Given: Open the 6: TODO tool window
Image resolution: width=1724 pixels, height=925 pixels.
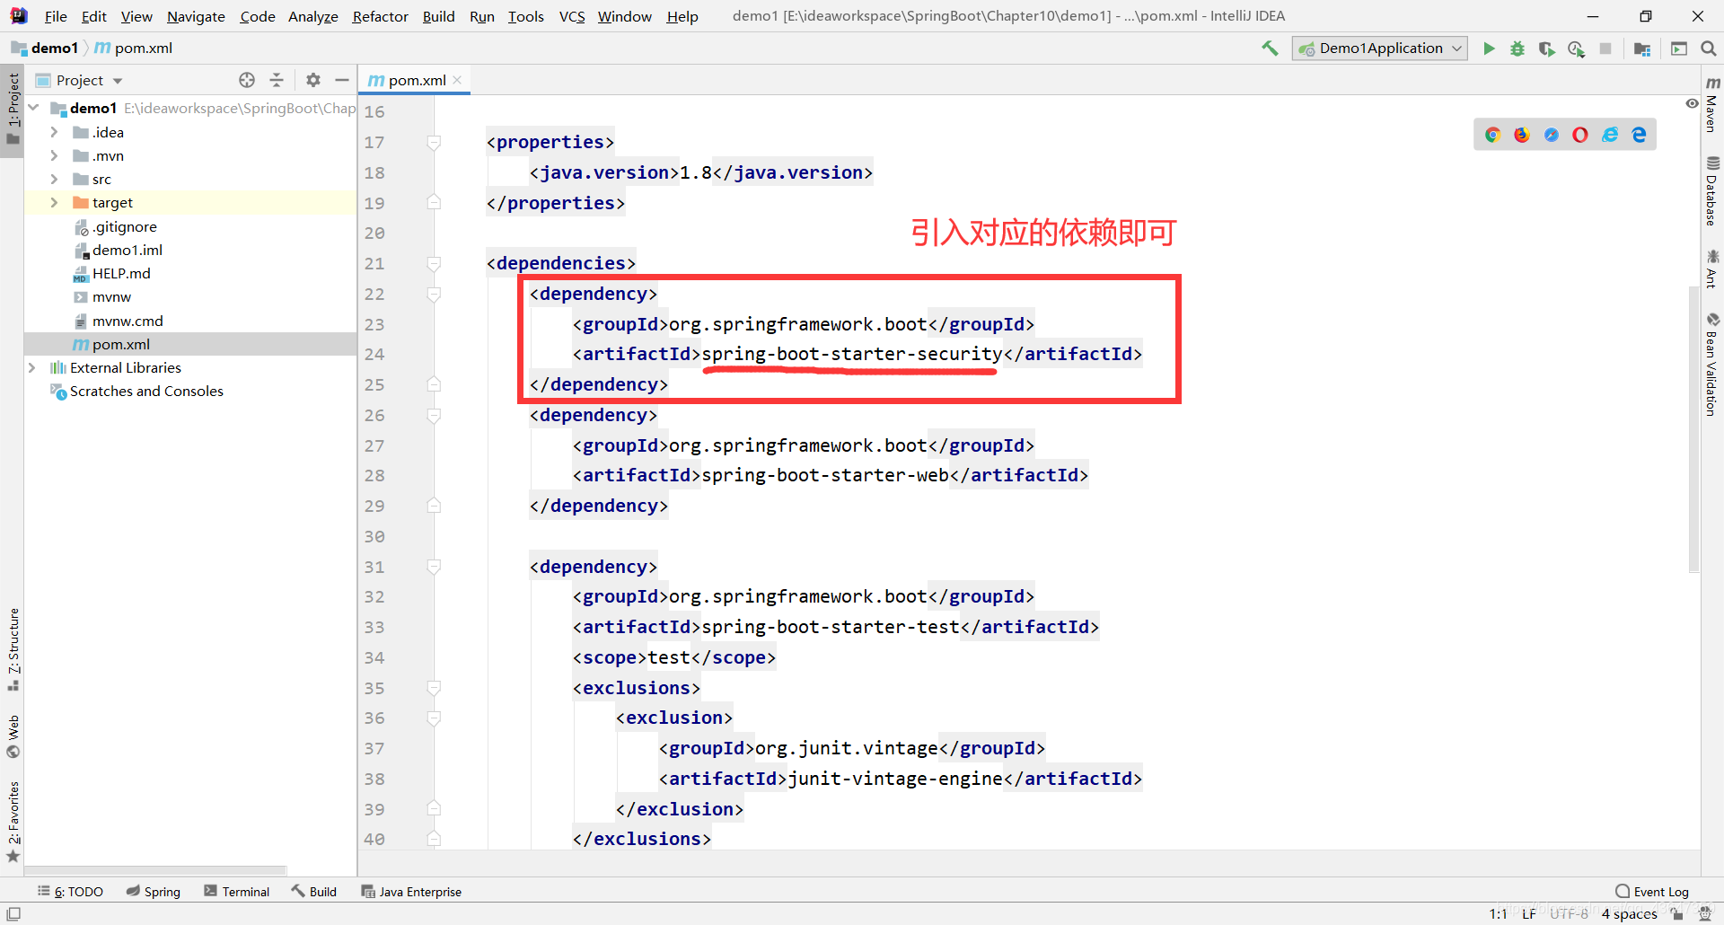Looking at the screenshot, I should pos(71,892).
